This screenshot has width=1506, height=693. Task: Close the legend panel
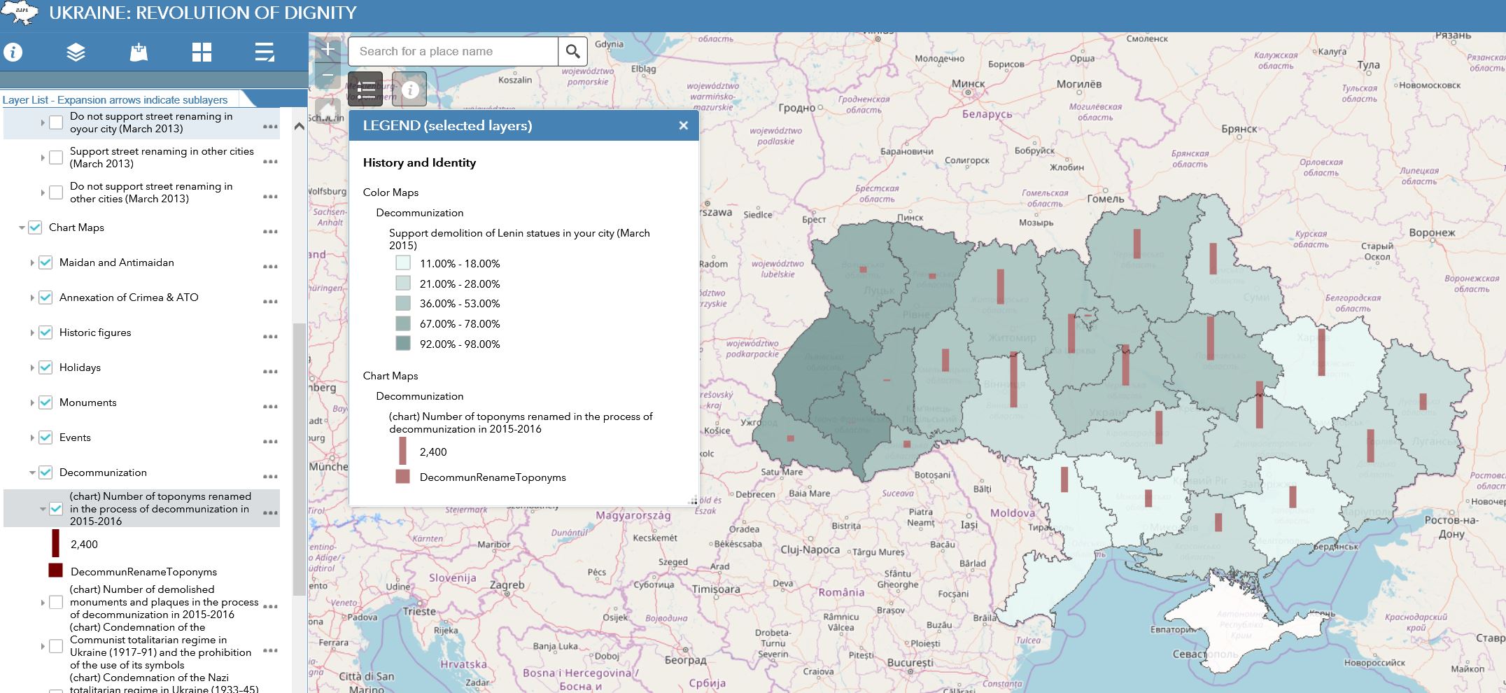[684, 125]
